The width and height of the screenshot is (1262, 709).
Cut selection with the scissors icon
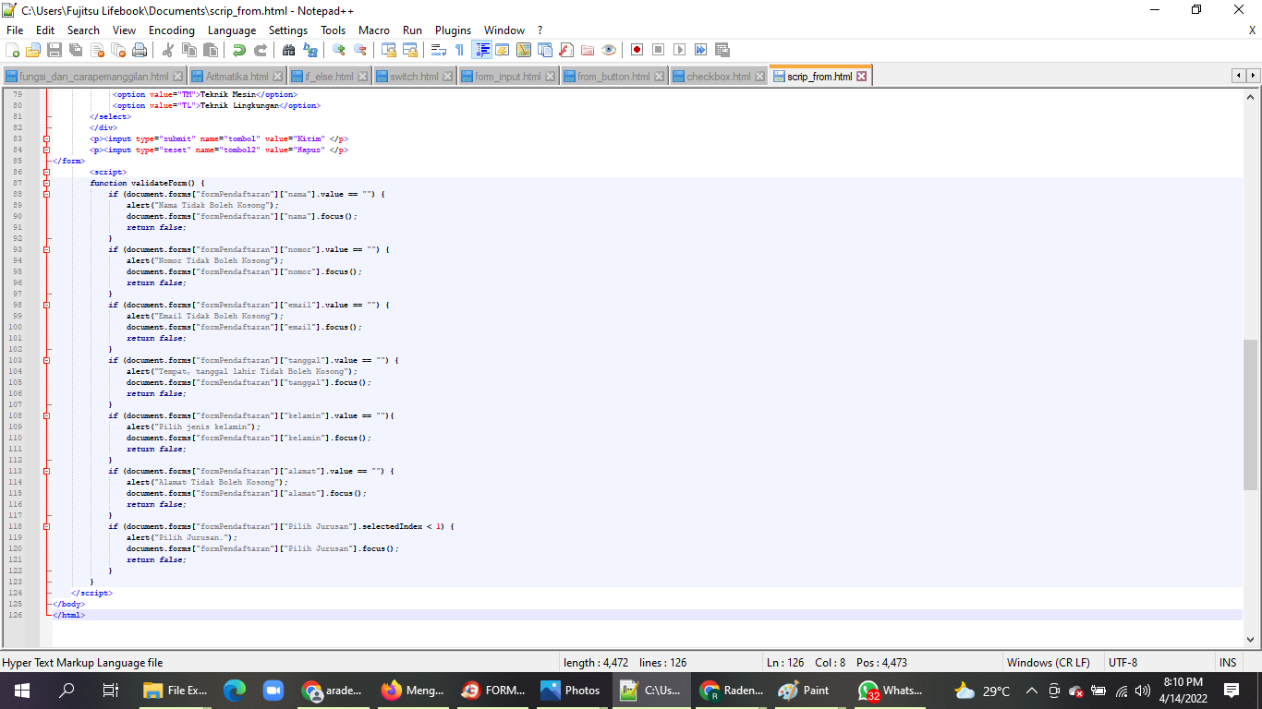coord(167,50)
